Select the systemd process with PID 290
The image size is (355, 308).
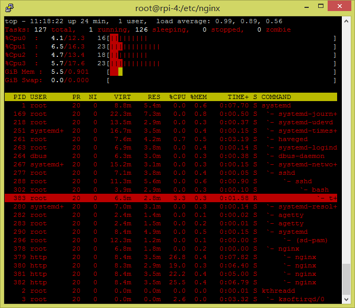[x=171, y=232]
